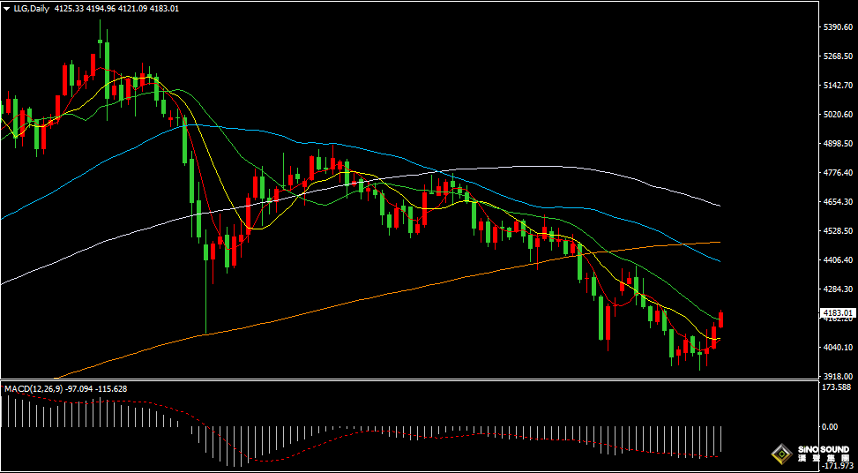
Task: Click the 5268.50 price axis label
Action: (838, 56)
